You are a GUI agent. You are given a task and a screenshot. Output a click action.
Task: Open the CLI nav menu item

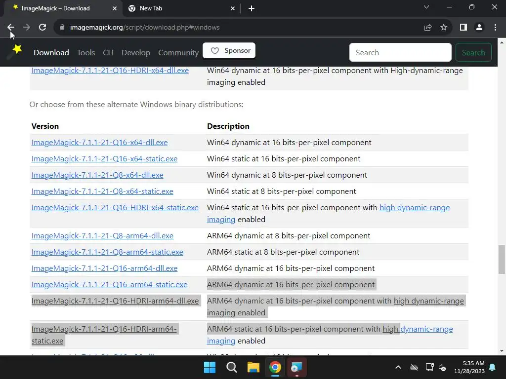[108, 52]
